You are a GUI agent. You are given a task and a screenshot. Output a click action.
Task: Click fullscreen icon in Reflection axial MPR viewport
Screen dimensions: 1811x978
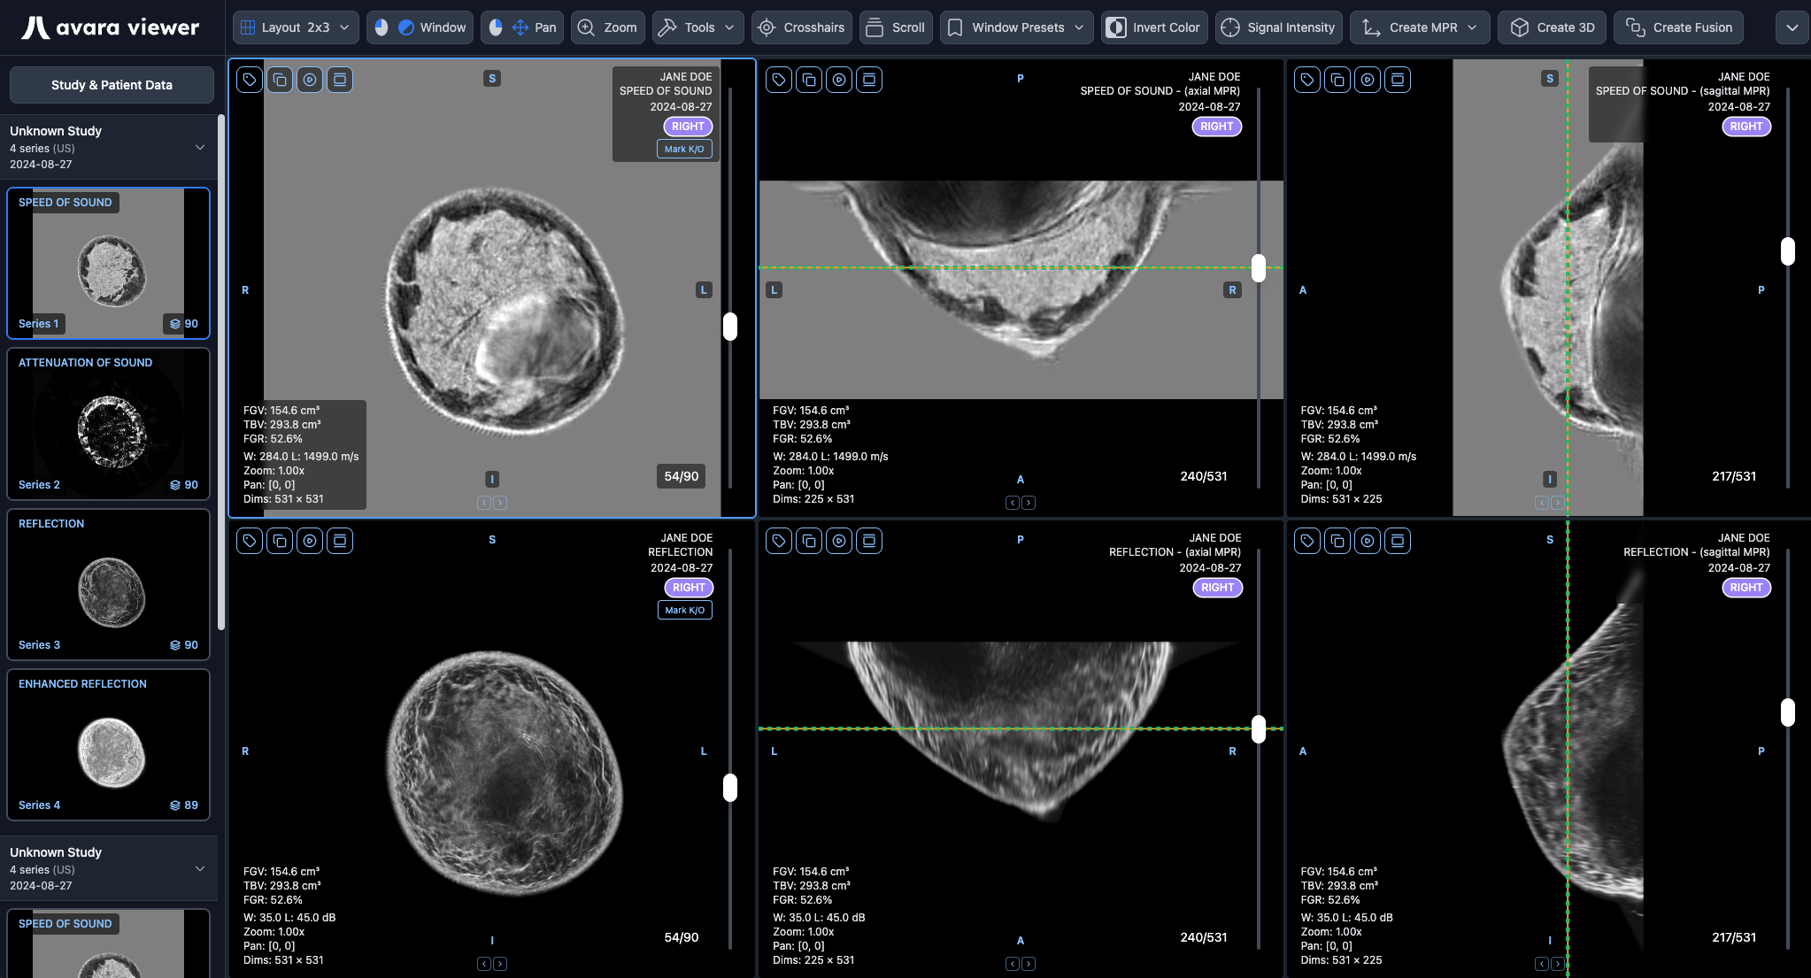click(869, 541)
